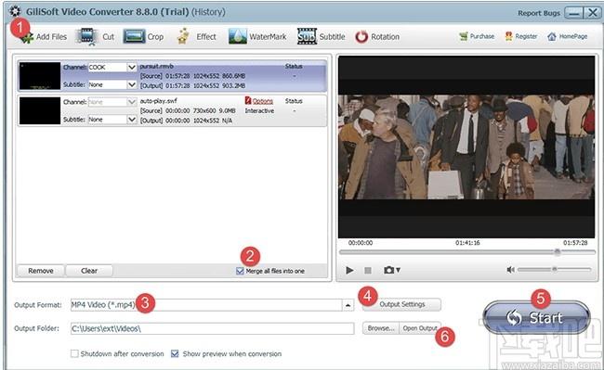Click the GiliSoft gear logo in title bar
The width and height of the screenshot is (604, 370).
coord(15,11)
